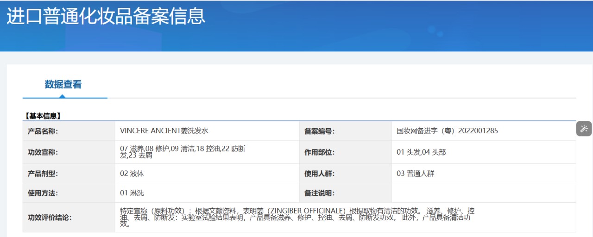Click the page title 进口普通化妆品备案信息
Screen dimensions: 593x237
tap(106, 17)
